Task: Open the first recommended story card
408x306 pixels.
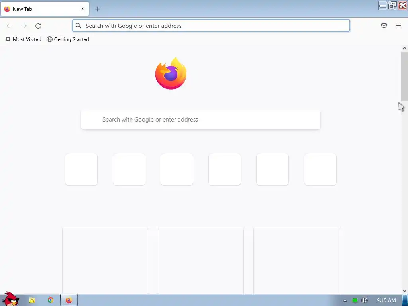Action: [105, 261]
